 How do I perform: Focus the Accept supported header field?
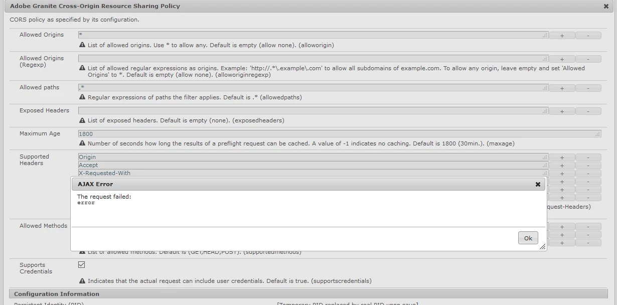(x=313, y=165)
